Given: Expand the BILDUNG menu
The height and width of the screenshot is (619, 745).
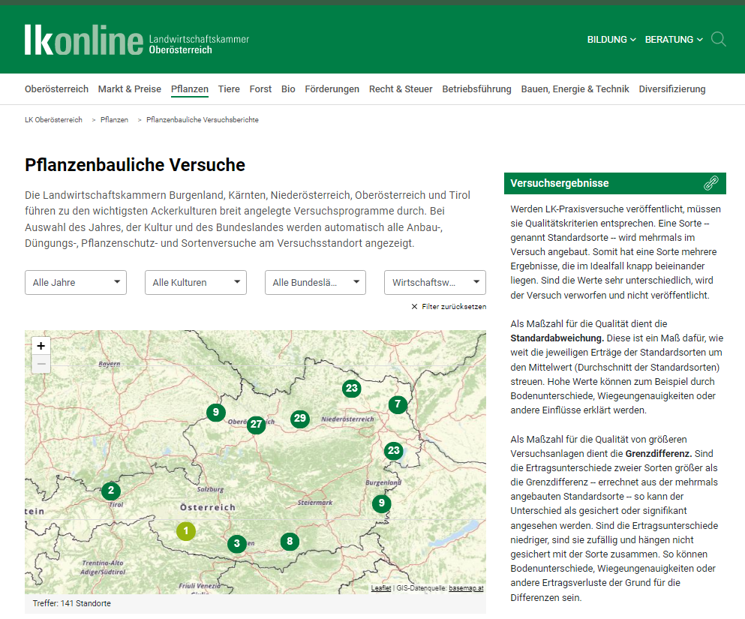Looking at the screenshot, I should (x=611, y=40).
